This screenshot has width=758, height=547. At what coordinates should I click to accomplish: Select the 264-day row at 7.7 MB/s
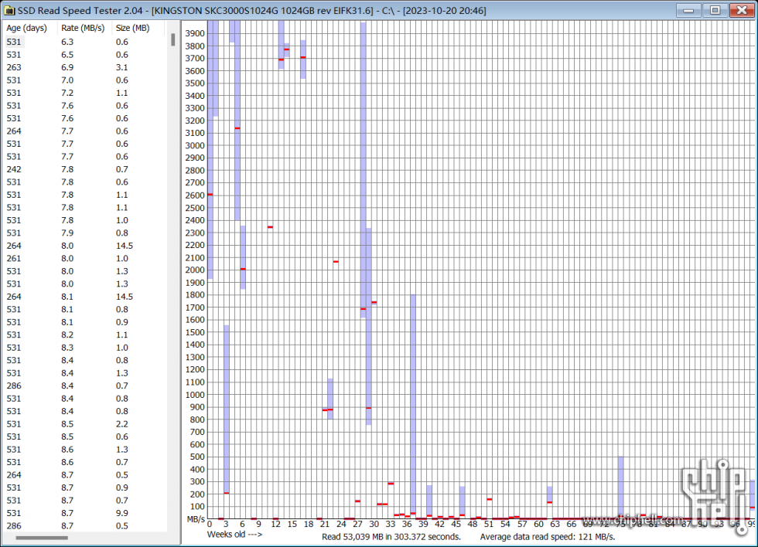tap(84, 131)
